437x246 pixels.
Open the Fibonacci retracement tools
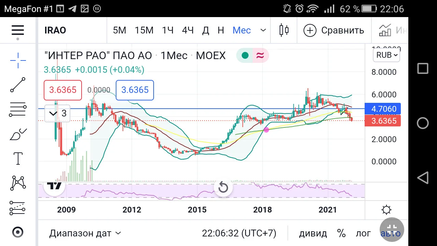pos(18,110)
